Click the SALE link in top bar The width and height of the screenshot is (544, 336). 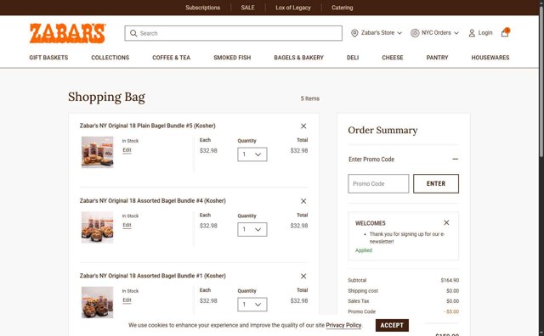click(x=247, y=8)
